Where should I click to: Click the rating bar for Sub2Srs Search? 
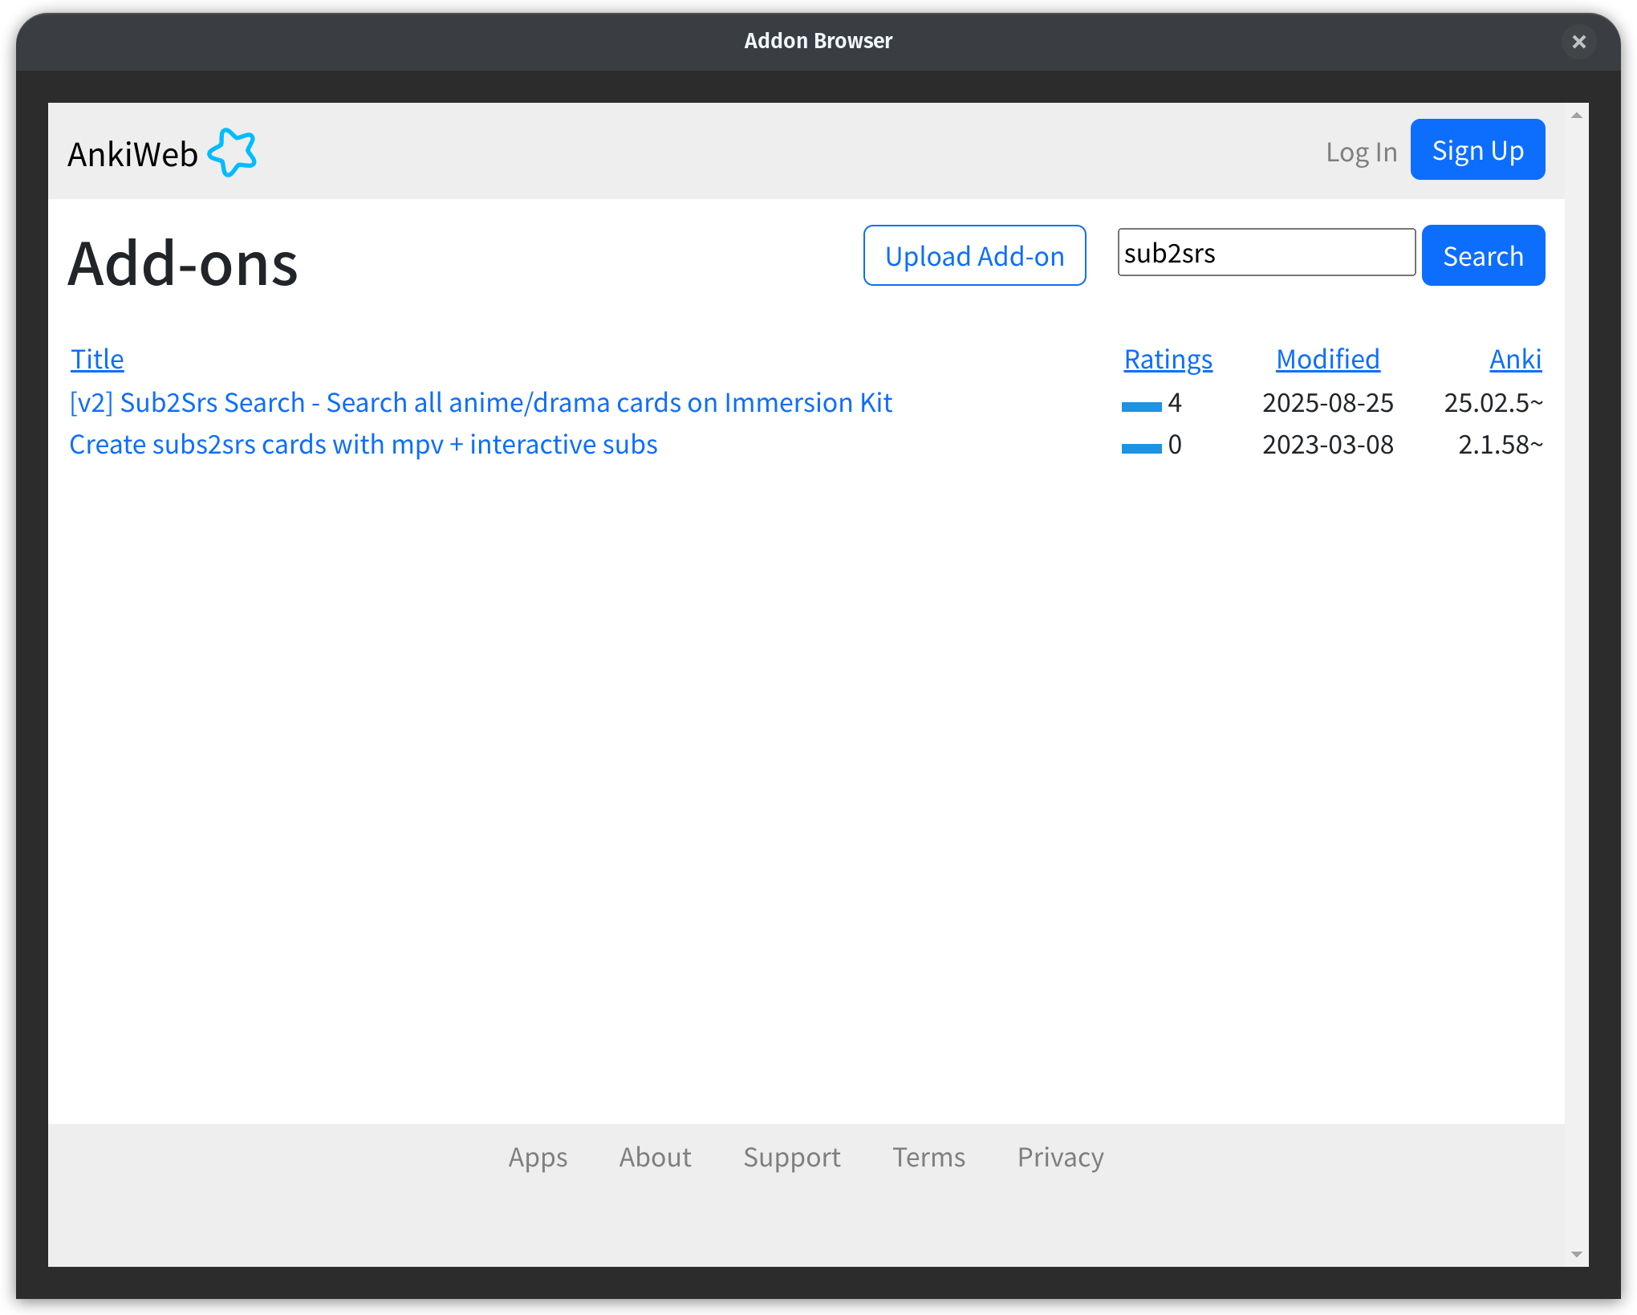point(1141,406)
